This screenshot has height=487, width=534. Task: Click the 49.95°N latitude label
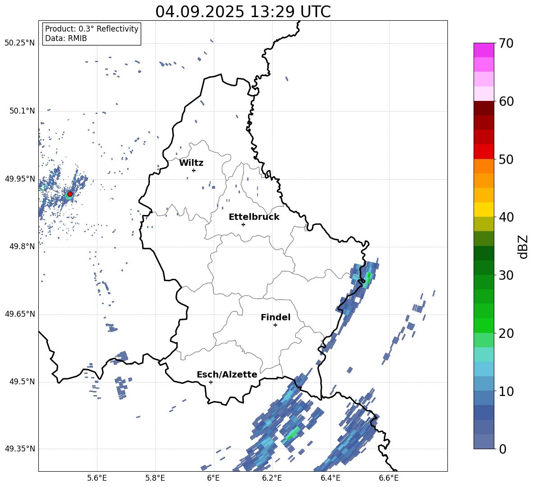(x=20, y=178)
